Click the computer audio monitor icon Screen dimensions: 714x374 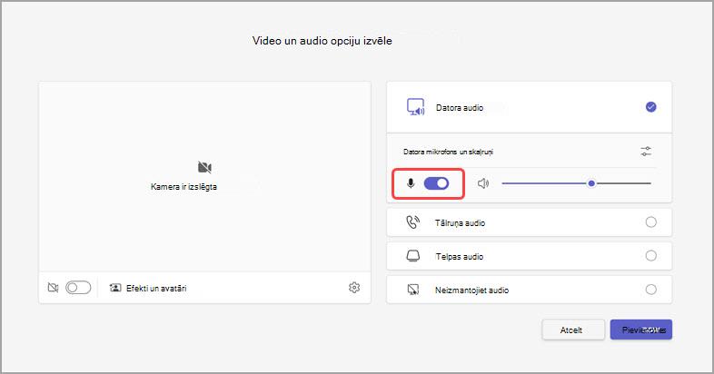point(415,107)
